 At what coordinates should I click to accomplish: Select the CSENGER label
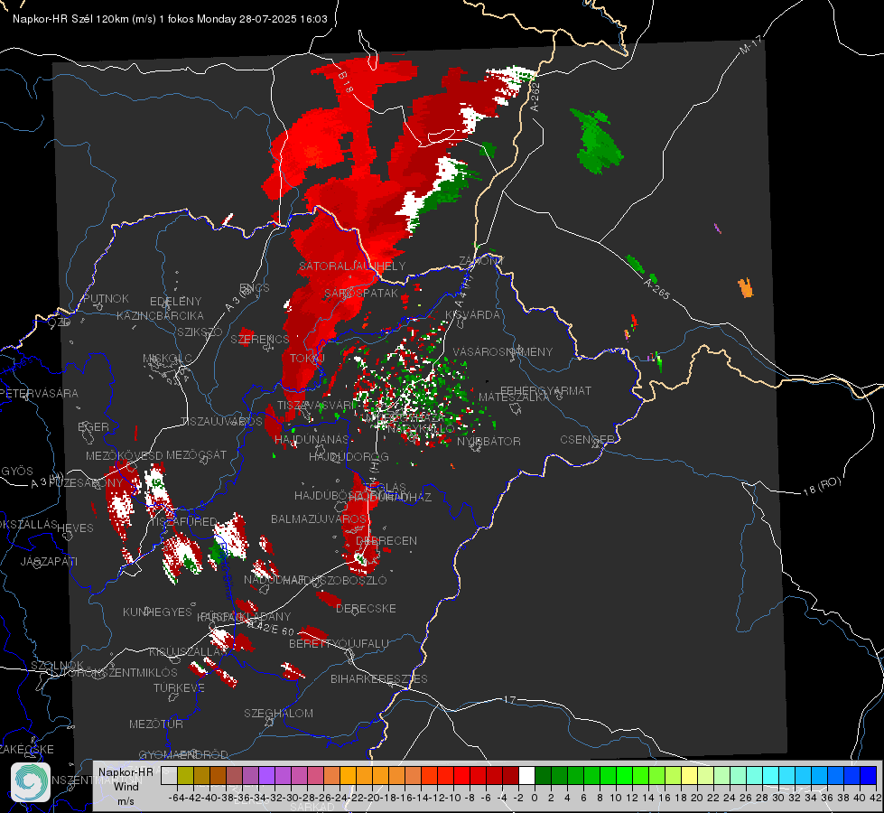click(x=587, y=440)
